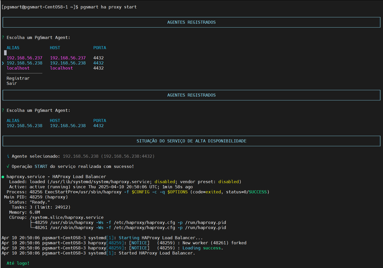Click the HOST column header in first list

pyautogui.click(x=55, y=48)
